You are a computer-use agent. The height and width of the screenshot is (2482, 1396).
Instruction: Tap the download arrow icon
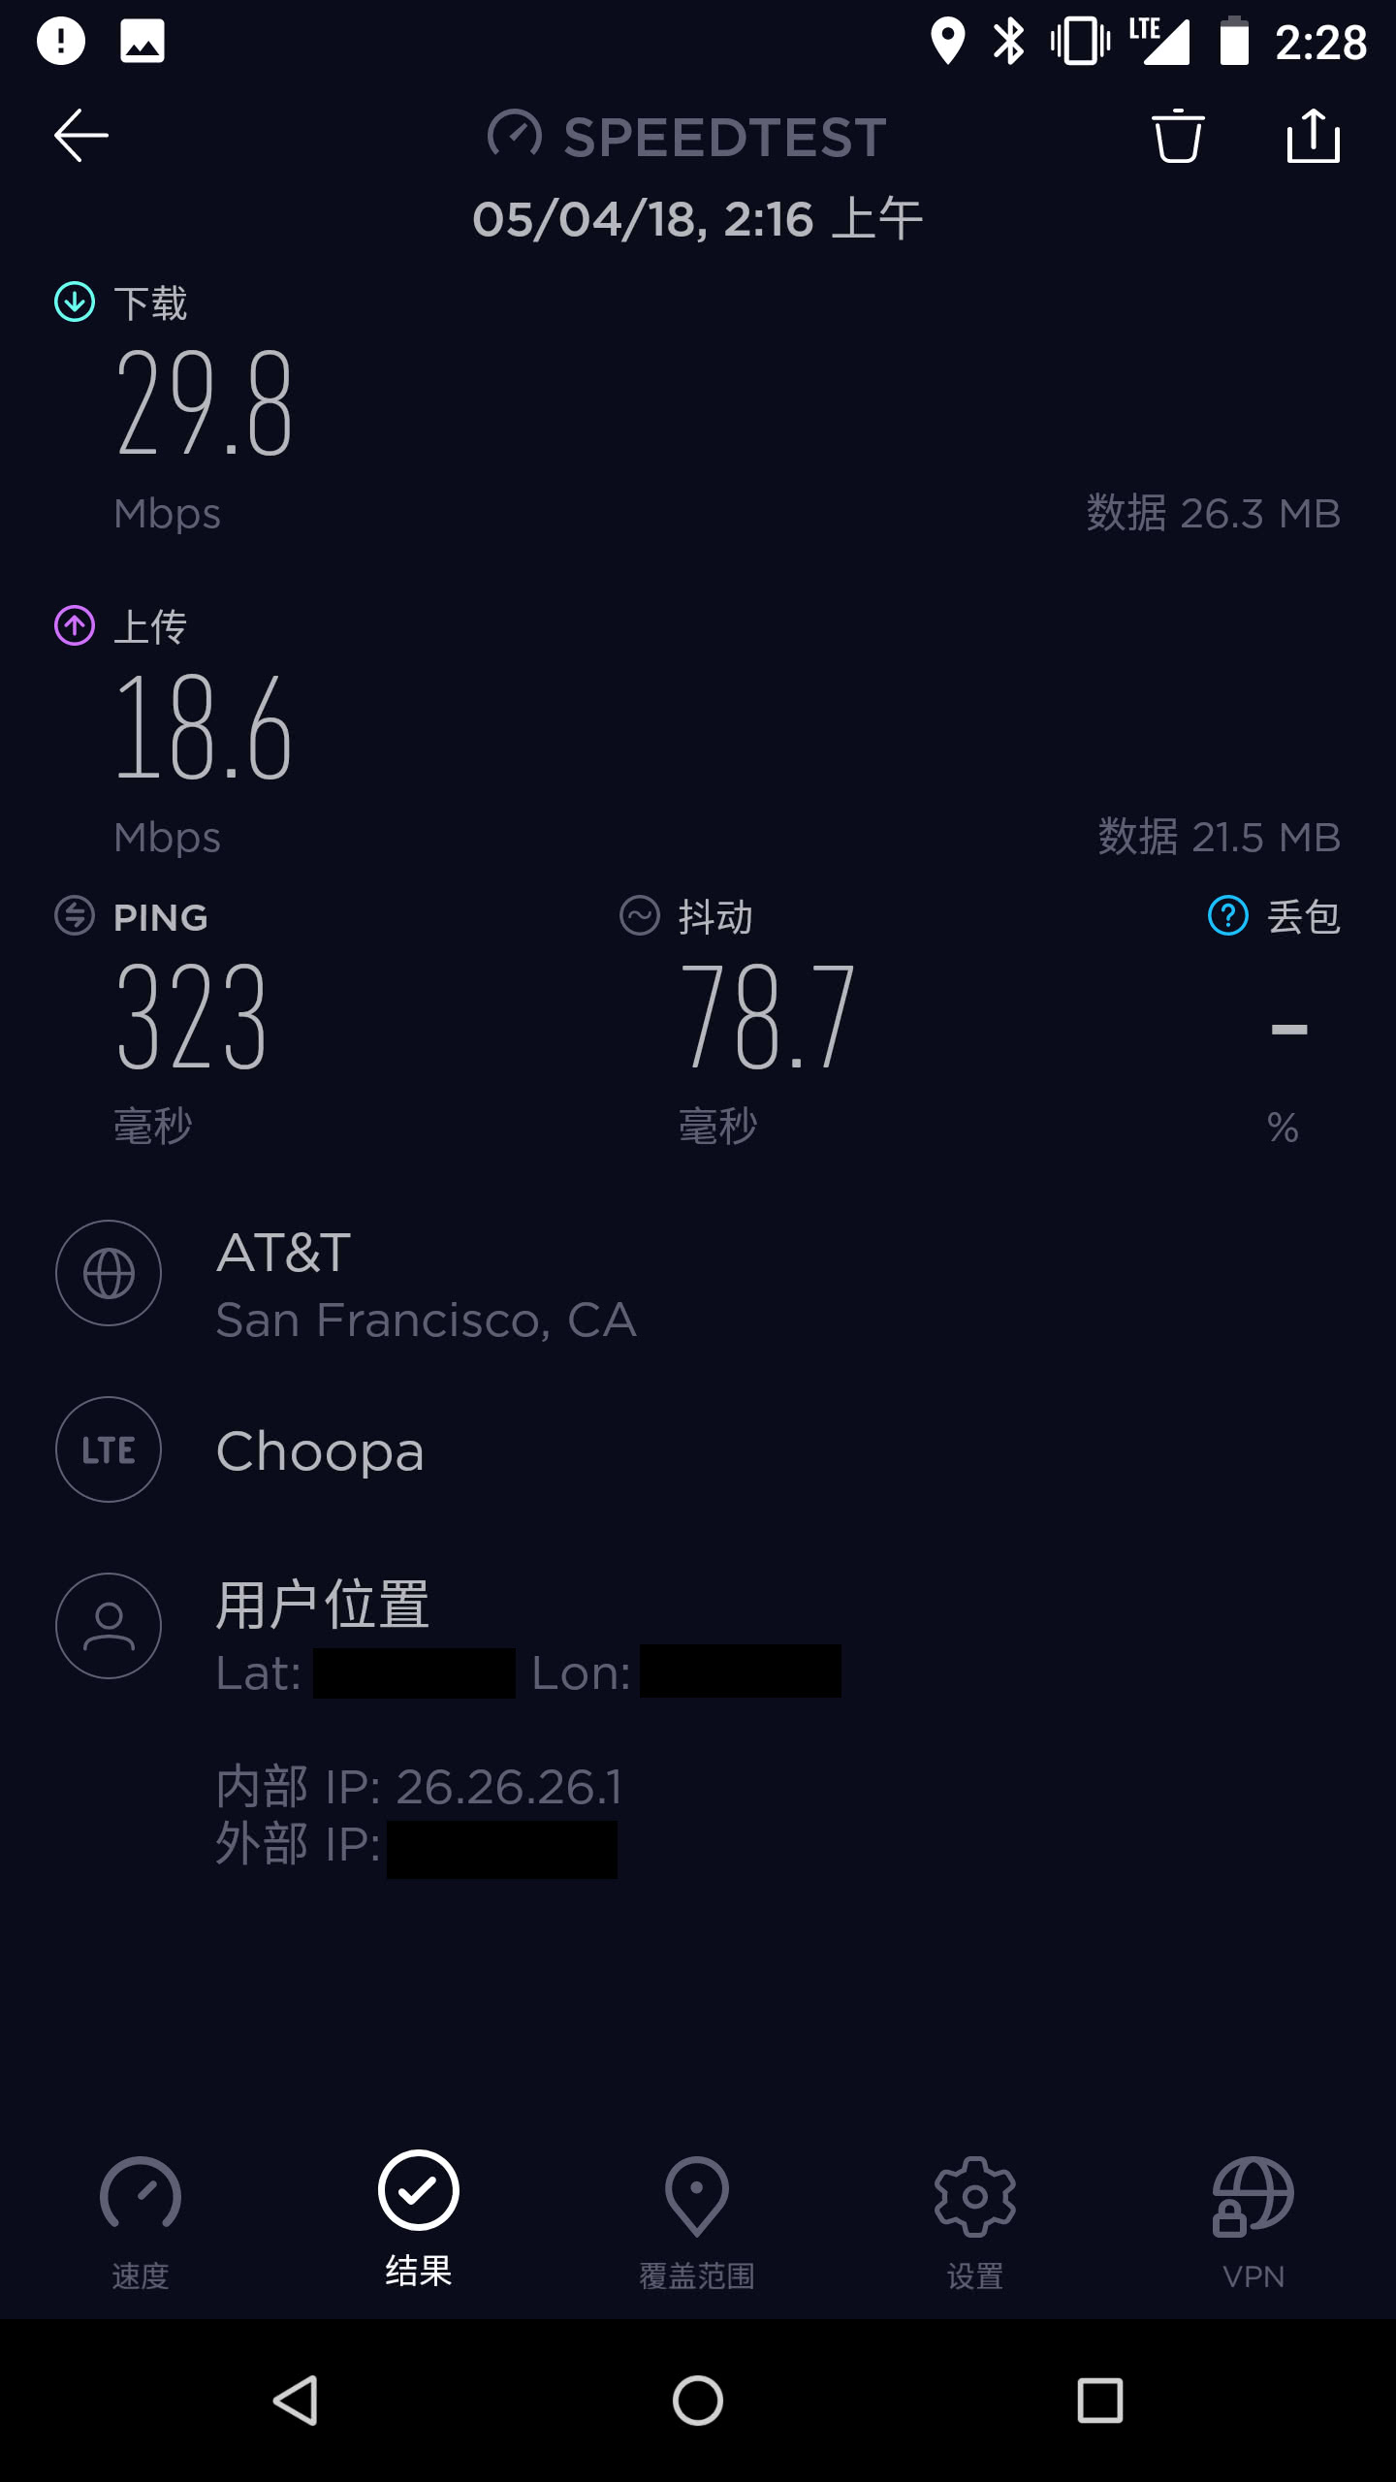pyautogui.click(x=75, y=302)
